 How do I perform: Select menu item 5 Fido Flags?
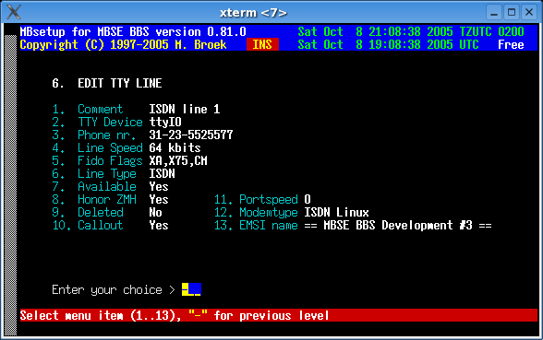[x=97, y=160]
